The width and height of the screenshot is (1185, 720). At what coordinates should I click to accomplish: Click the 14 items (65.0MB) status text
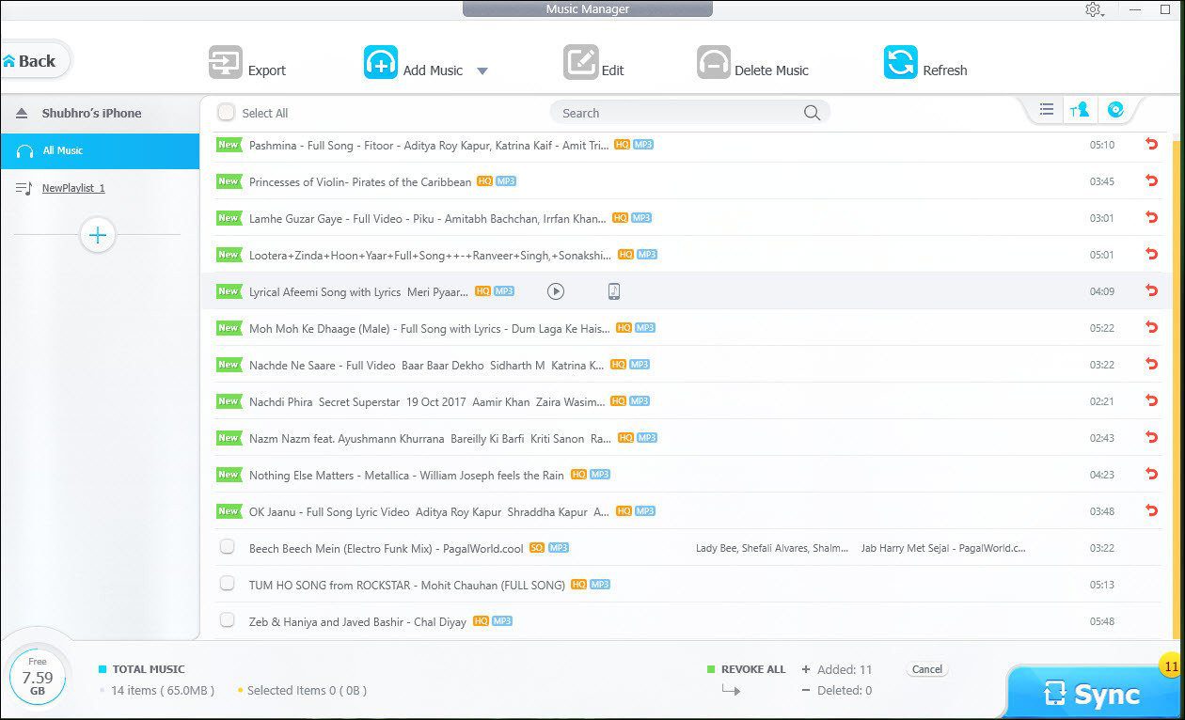click(x=163, y=691)
